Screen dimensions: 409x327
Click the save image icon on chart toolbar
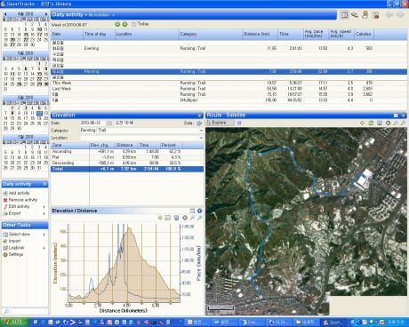(x=176, y=218)
